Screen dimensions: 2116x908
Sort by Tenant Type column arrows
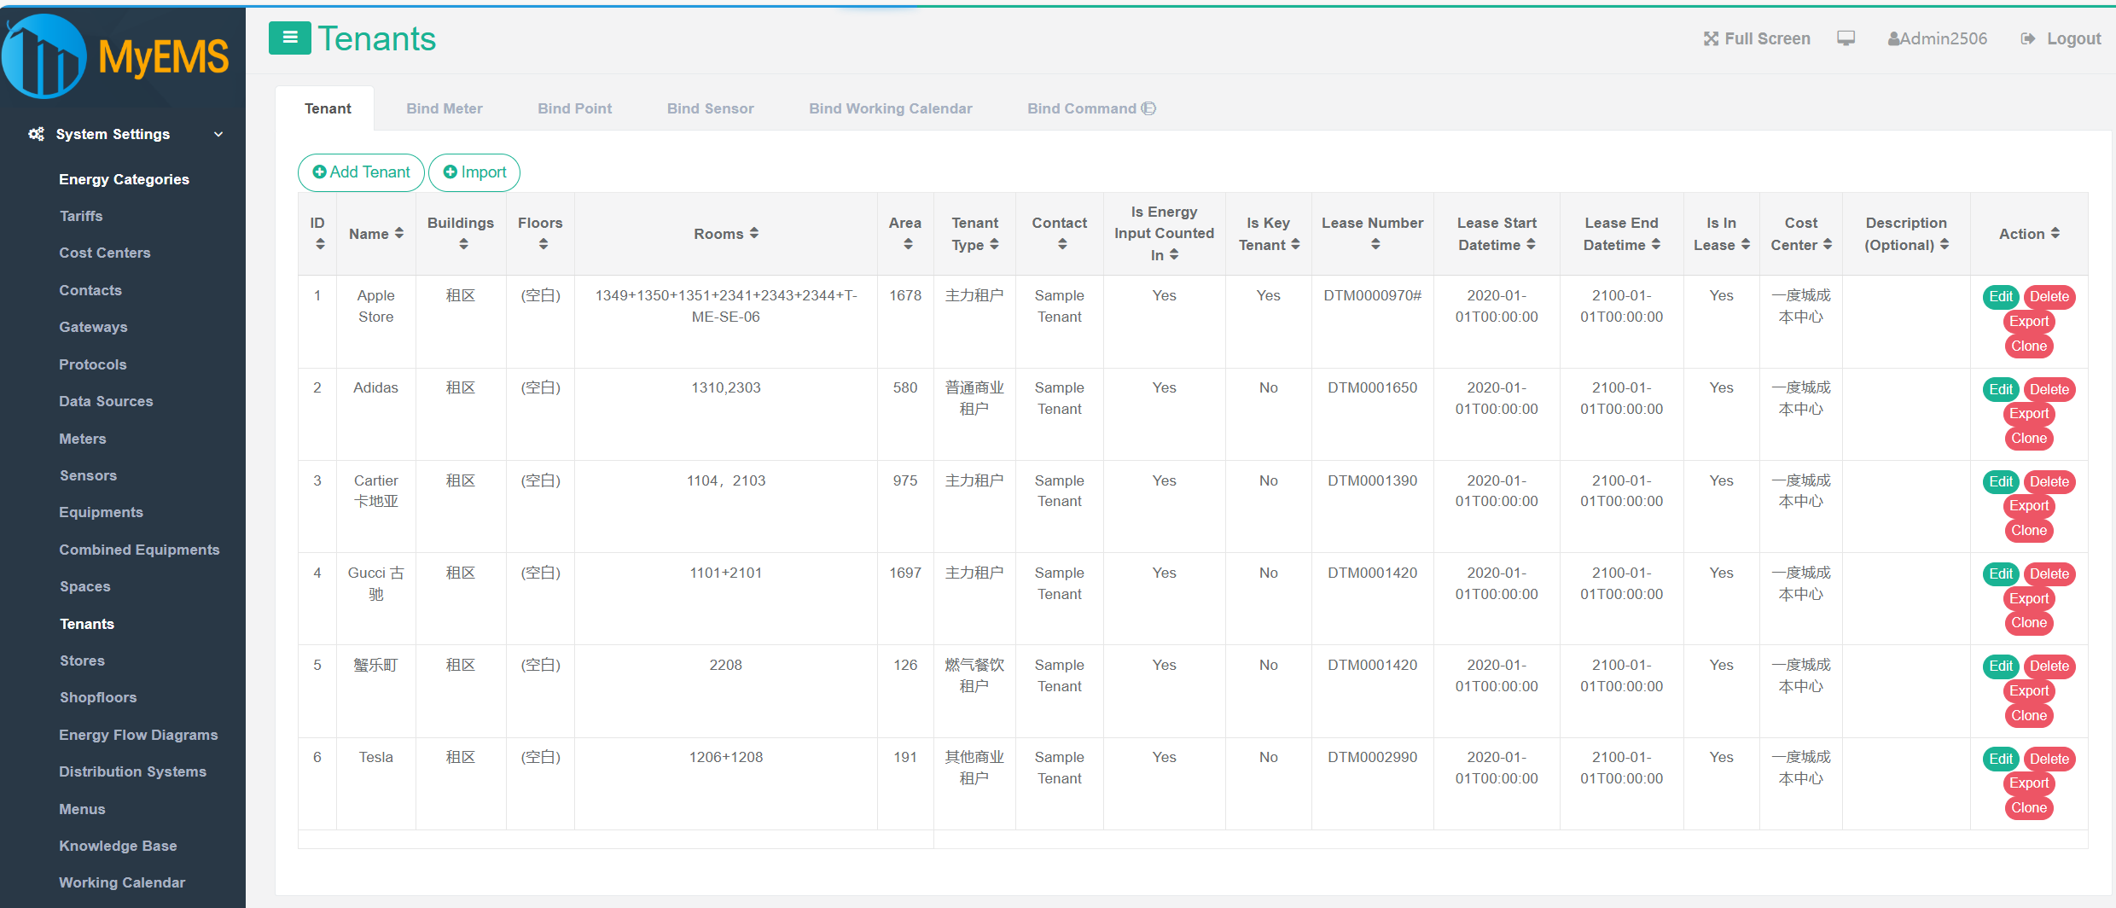coord(994,244)
